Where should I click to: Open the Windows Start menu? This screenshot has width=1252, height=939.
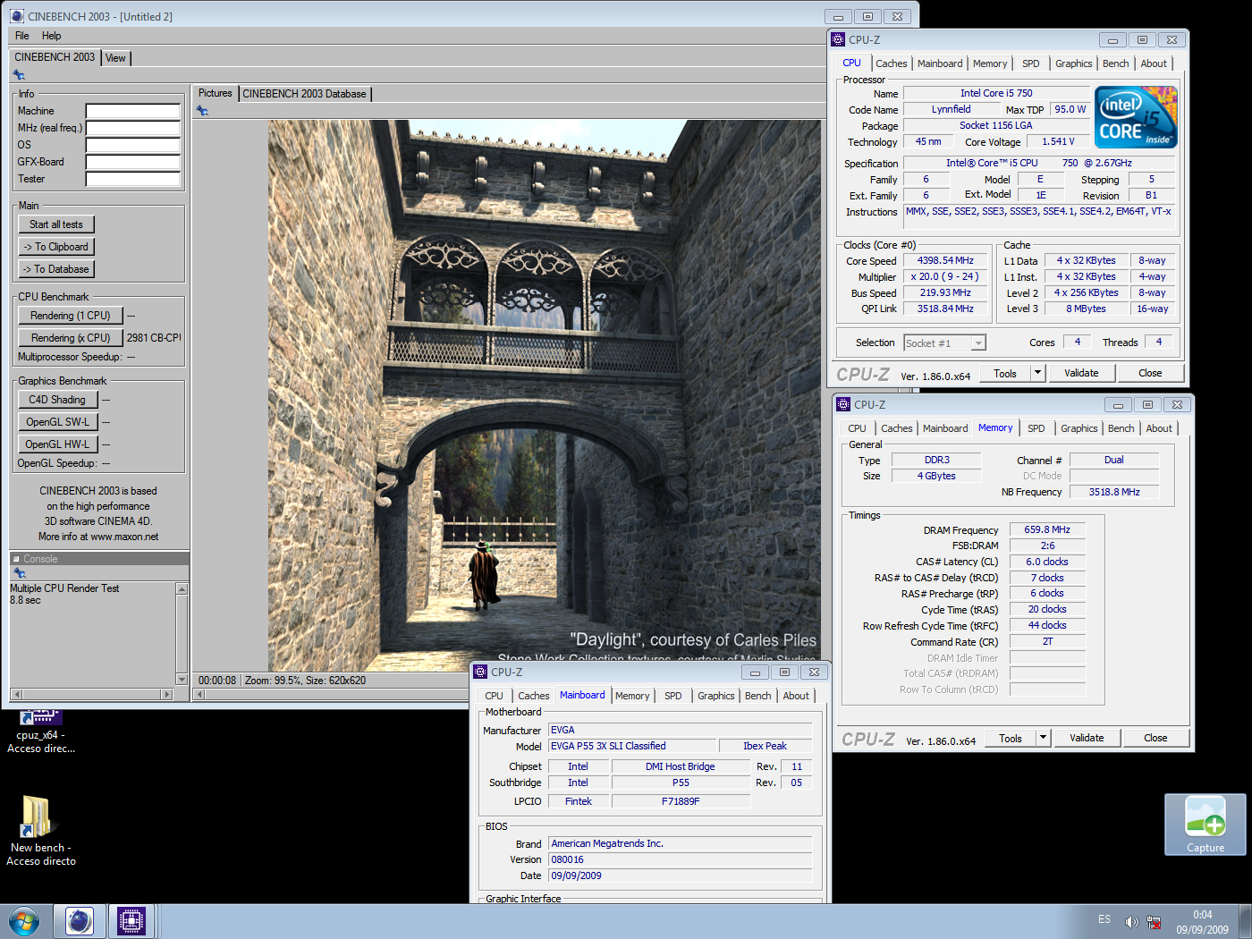[x=24, y=921]
